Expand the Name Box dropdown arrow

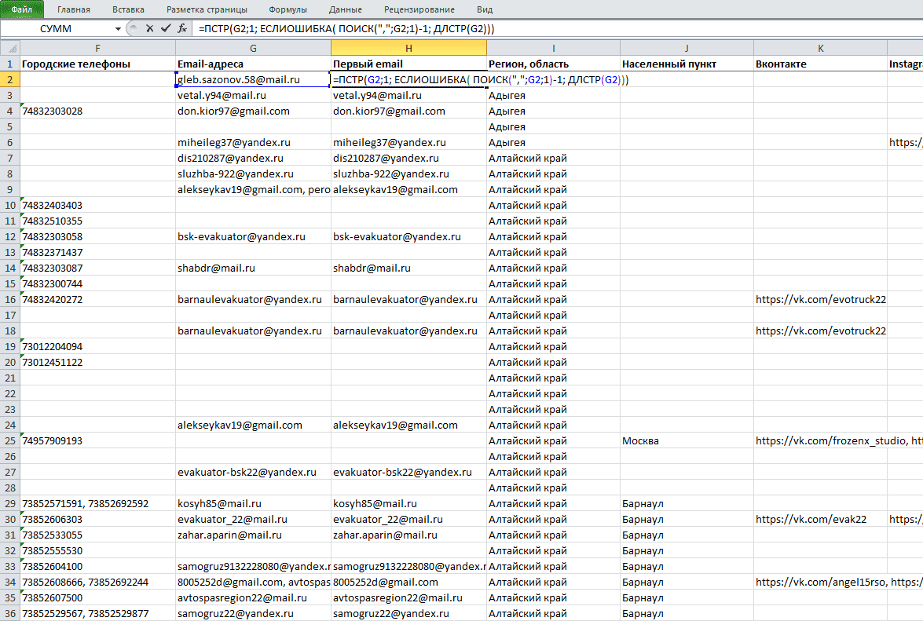(118, 29)
